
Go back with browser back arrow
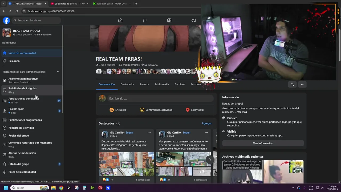click(4, 11)
